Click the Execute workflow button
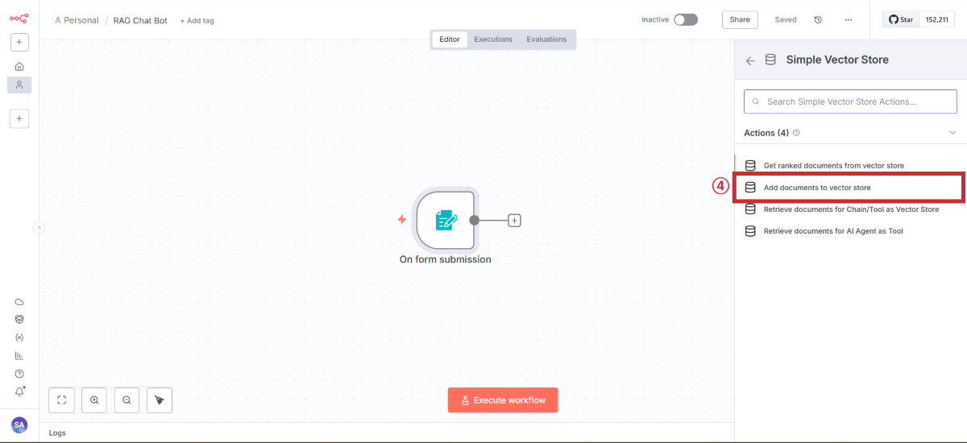Screen dimensions: 967x443 click(503, 400)
